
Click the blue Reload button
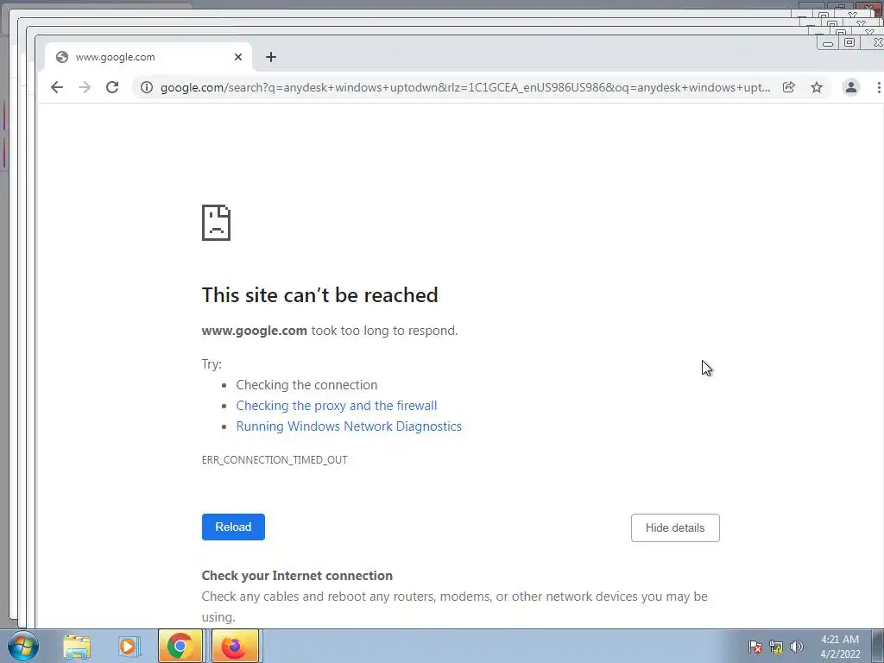(x=233, y=527)
